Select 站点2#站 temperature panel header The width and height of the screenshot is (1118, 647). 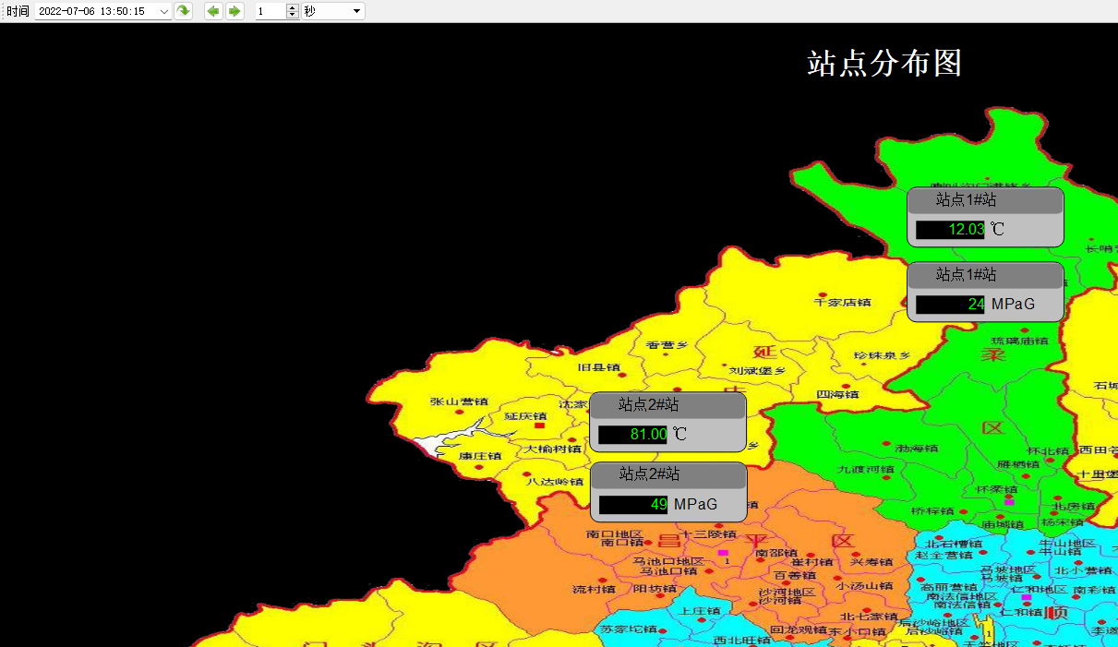(x=667, y=405)
